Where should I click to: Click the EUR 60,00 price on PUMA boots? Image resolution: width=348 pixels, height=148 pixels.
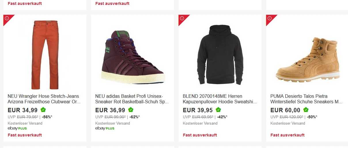click(x=285, y=110)
